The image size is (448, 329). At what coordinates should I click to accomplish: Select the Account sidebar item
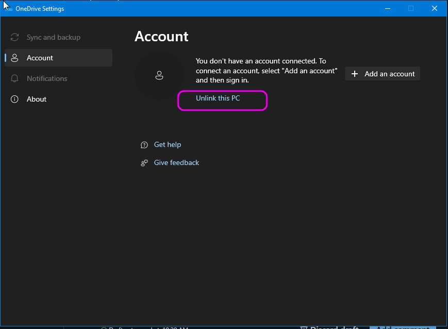[x=58, y=58]
